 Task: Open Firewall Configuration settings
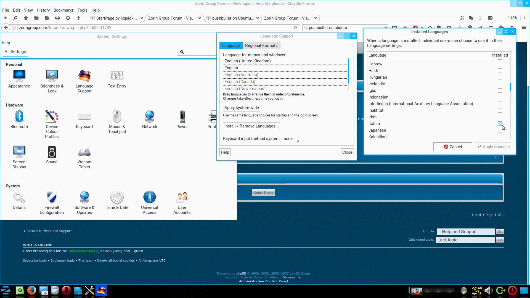pyautogui.click(x=52, y=198)
